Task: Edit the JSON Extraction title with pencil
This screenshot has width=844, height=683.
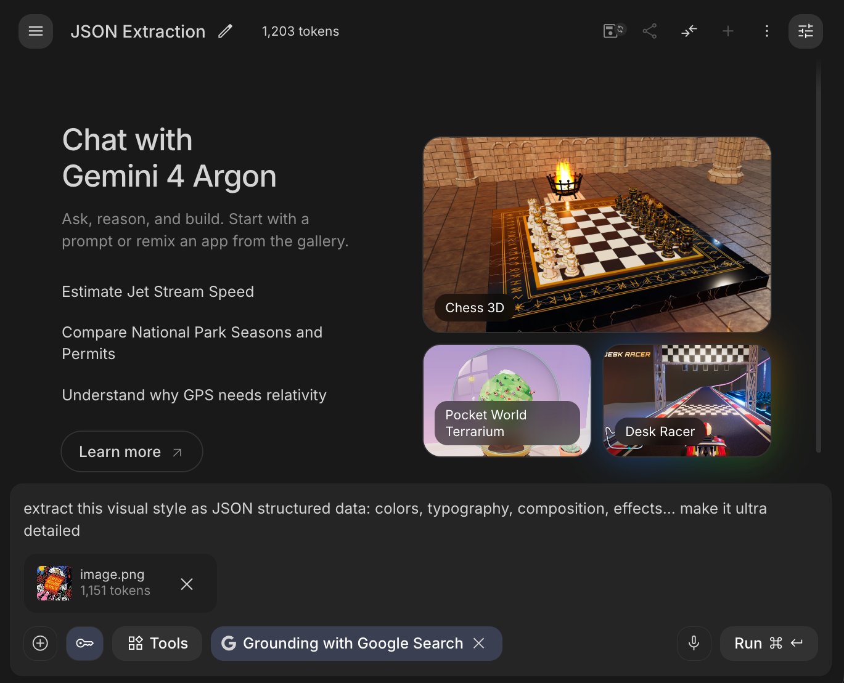Action: click(226, 31)
